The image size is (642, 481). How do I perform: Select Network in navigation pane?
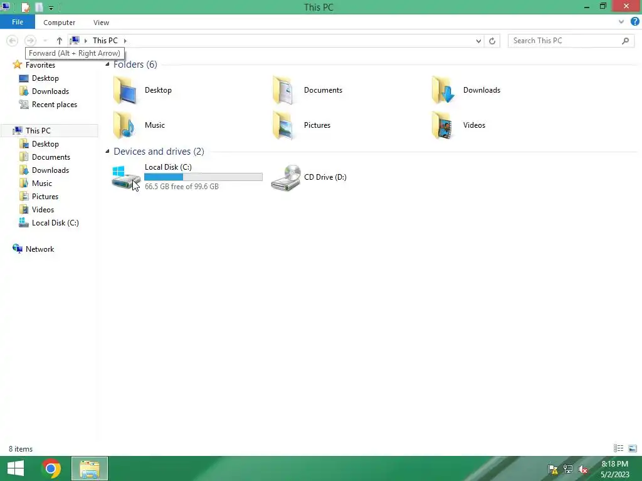39,249
